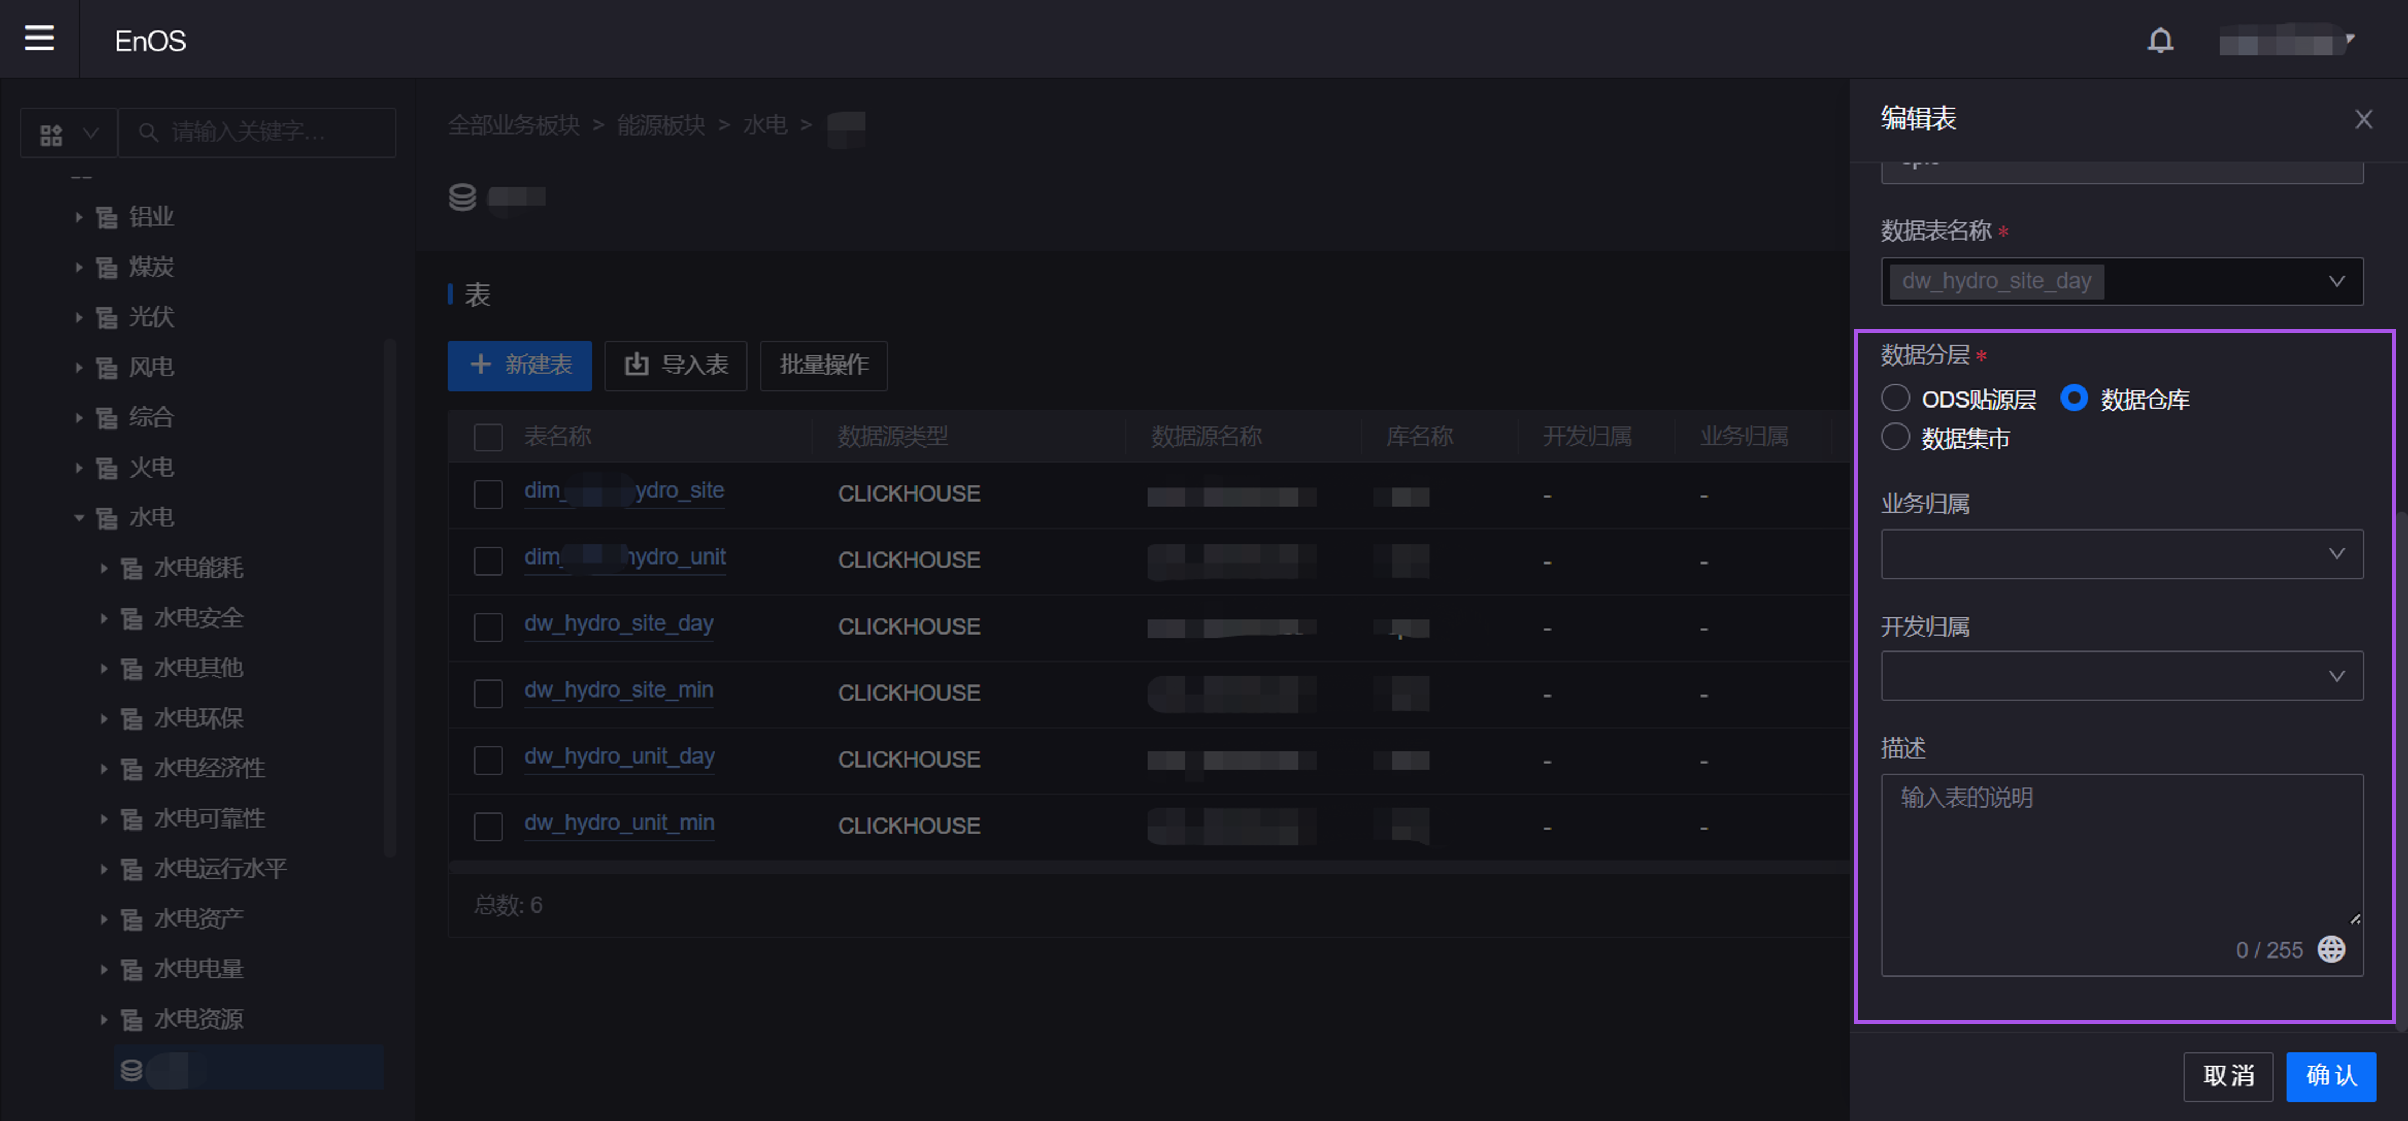The image size is (2408, 1121).
Task: Expand the 水电能耗 sub-node
Action: click(104, 568)
